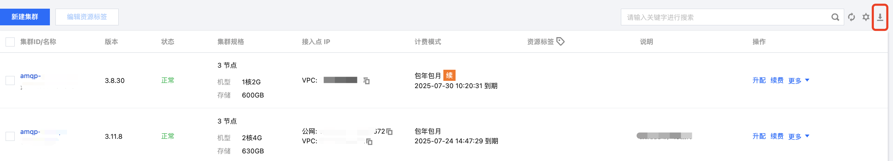The image size is (893, 161).
Task: Click the search magnifier icon
Action: (x=835, y=17)
